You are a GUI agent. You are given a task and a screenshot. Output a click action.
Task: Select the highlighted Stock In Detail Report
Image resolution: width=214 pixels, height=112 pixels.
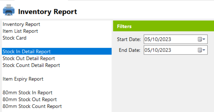[57, 51]
